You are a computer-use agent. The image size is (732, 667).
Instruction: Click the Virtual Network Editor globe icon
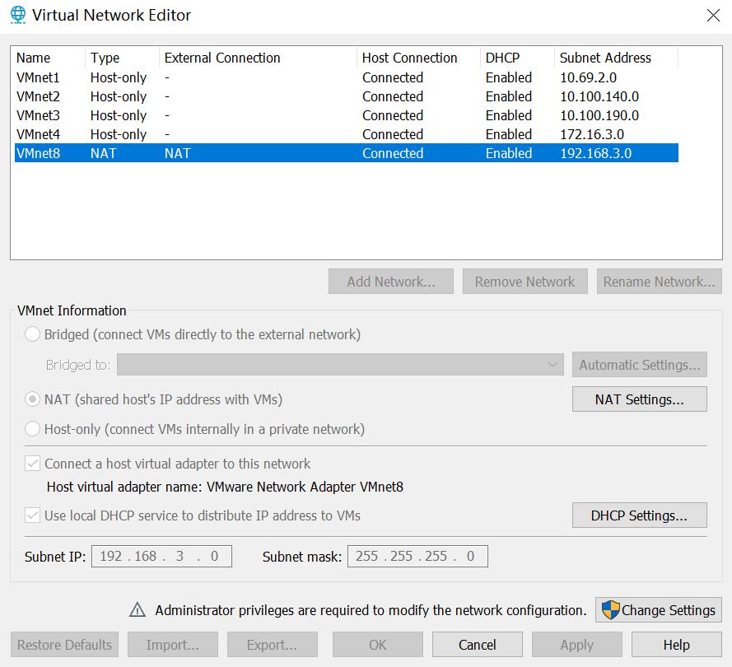tap(18, 15)
